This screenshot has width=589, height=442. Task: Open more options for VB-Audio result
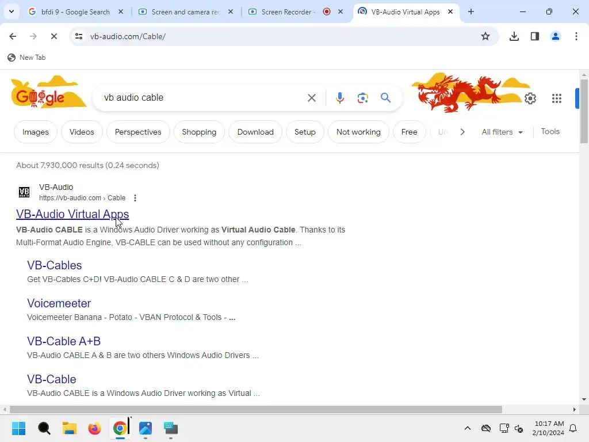[x=135, y=198]
